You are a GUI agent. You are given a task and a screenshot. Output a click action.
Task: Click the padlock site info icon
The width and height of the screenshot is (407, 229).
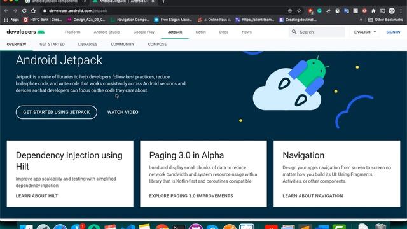(x=45, y=11)
